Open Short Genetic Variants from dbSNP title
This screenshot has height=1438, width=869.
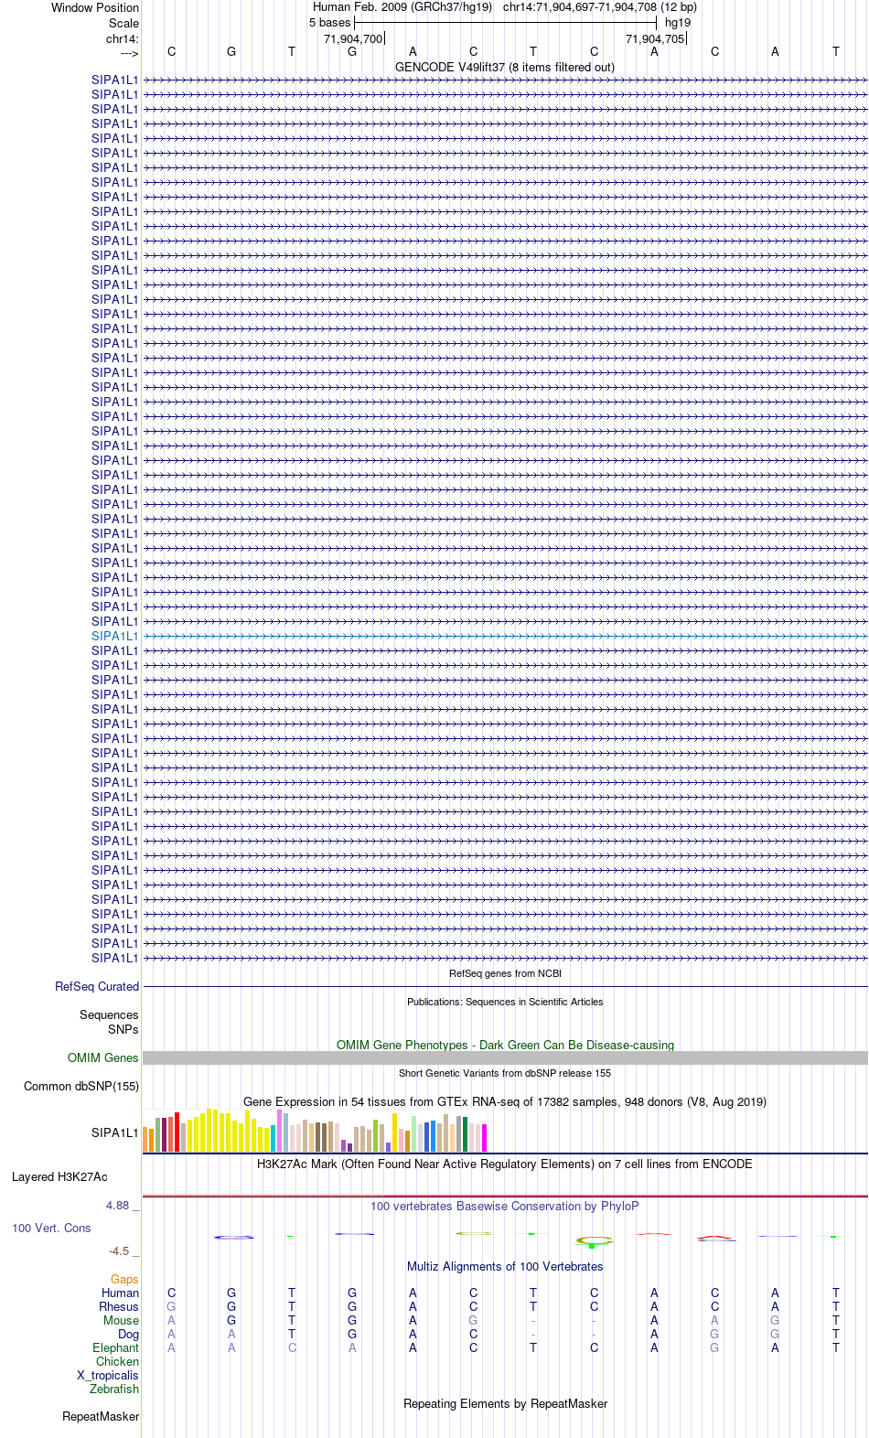click(x=505, y=1073)
